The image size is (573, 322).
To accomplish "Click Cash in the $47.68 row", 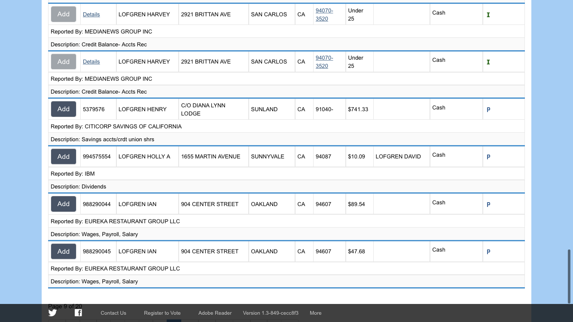I will 439,250.
